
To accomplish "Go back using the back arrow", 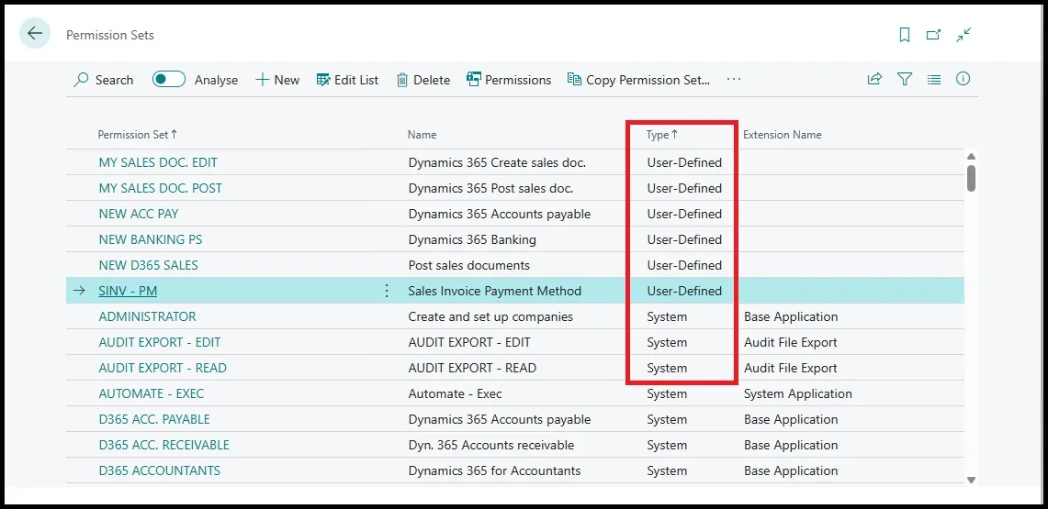I will coord(35,33).
